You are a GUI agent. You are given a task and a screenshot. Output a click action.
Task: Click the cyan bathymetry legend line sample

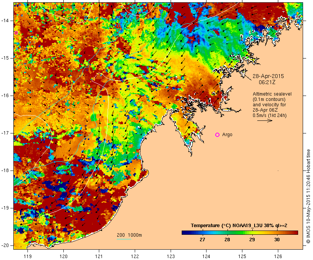[x=124, y=239]
